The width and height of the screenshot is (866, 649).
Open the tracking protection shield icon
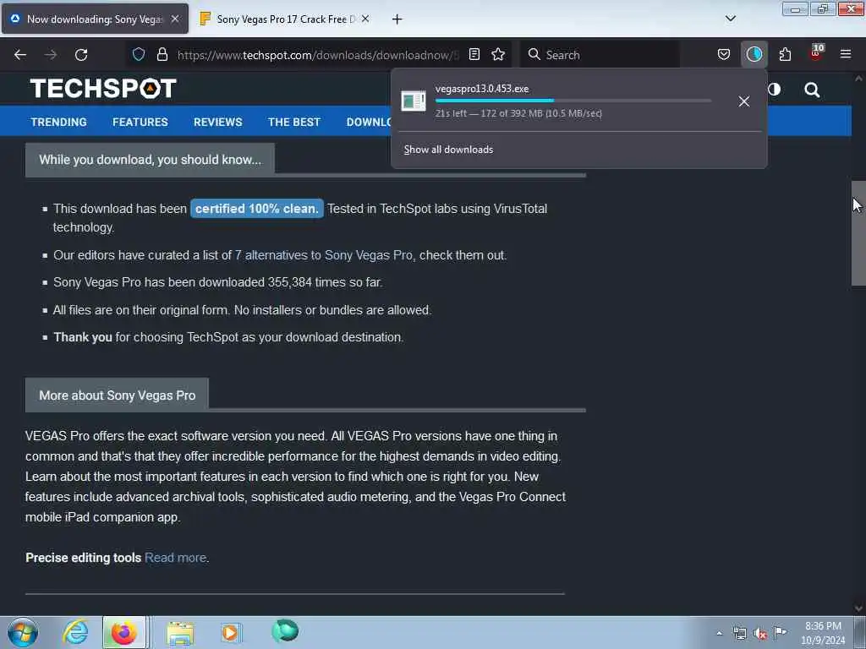click(x=139, y=54)
